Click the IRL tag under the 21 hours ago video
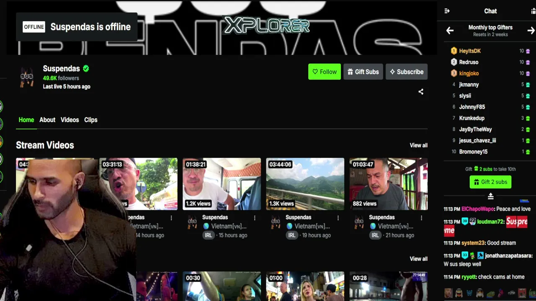The width and height of the screenshot is (536, 301). 375,235
